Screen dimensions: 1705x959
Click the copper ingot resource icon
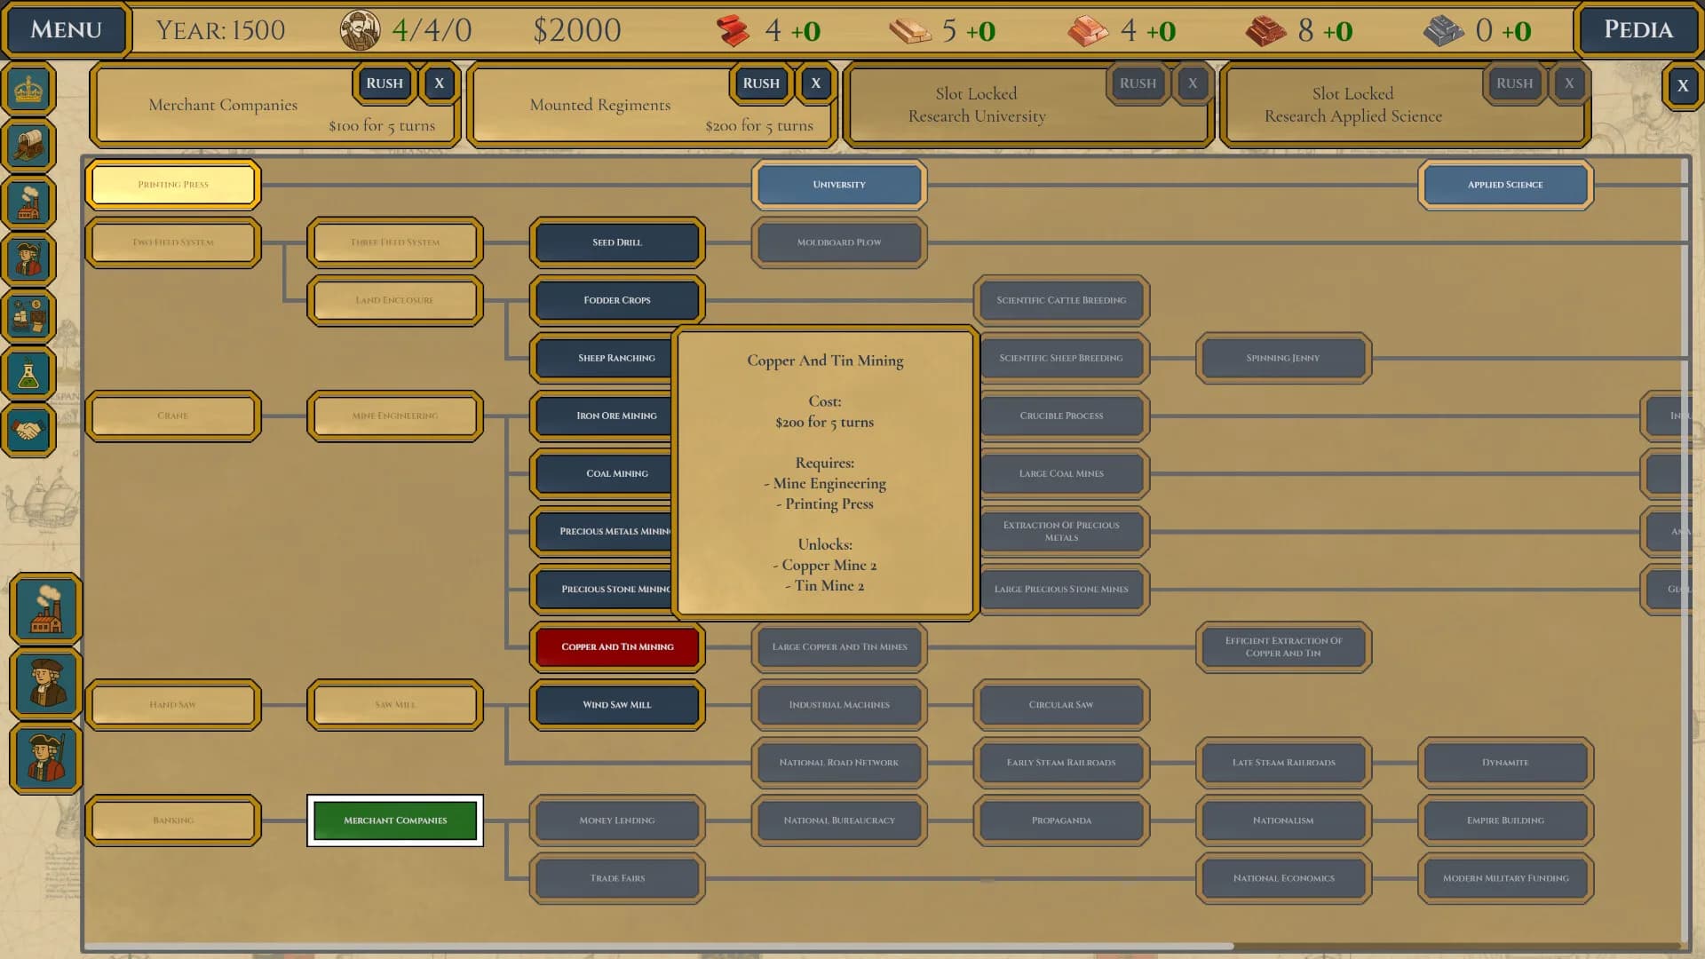pos(1088,31)
